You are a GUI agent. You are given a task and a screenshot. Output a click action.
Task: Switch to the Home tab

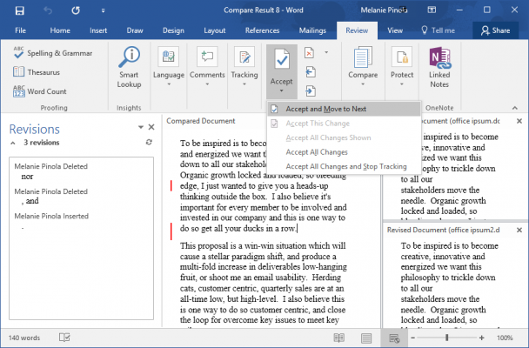[60, 30]
